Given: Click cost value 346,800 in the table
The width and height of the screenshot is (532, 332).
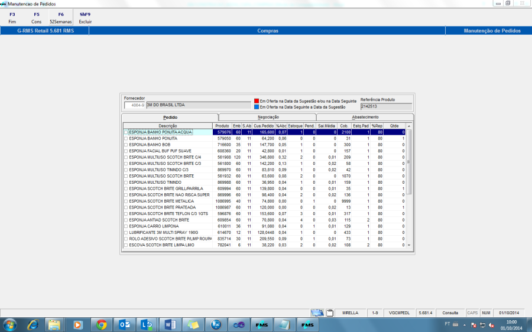Looking at the screenshot, I should pyautogui.click(x=267, y=157).
